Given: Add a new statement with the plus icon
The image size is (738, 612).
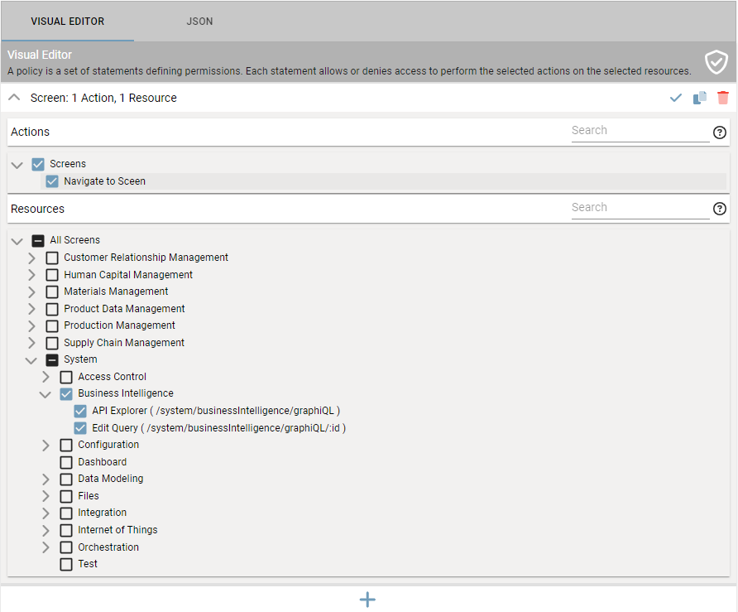Looking at the screenshot, I should pos(367,600).
